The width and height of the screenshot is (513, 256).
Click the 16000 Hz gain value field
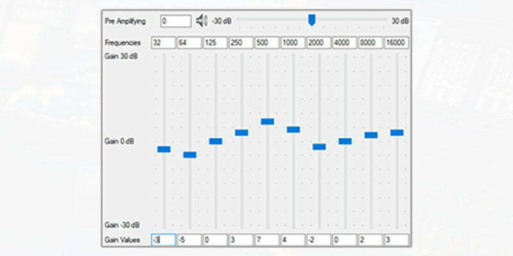point(396,240)
